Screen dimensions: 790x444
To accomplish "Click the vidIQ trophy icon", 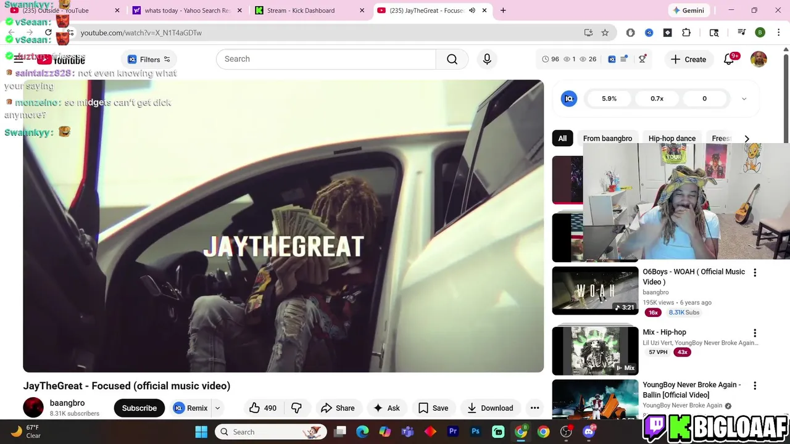I will 642,59.
